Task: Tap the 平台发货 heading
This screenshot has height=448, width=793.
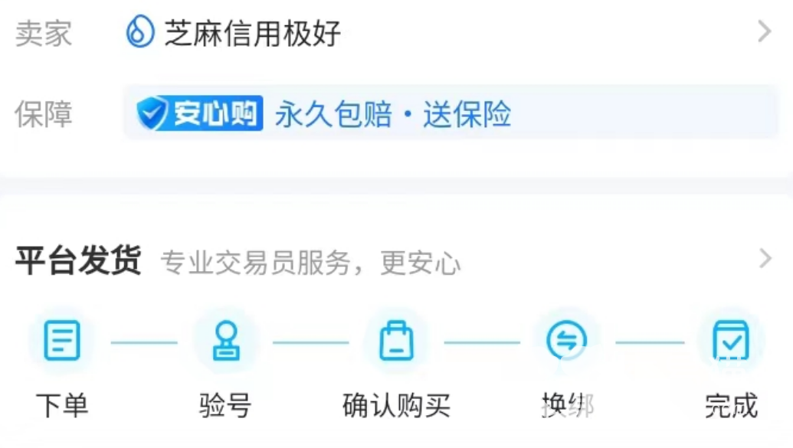Action: click(78, 261)
